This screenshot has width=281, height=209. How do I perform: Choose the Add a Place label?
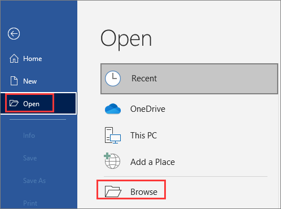(152, 162)
